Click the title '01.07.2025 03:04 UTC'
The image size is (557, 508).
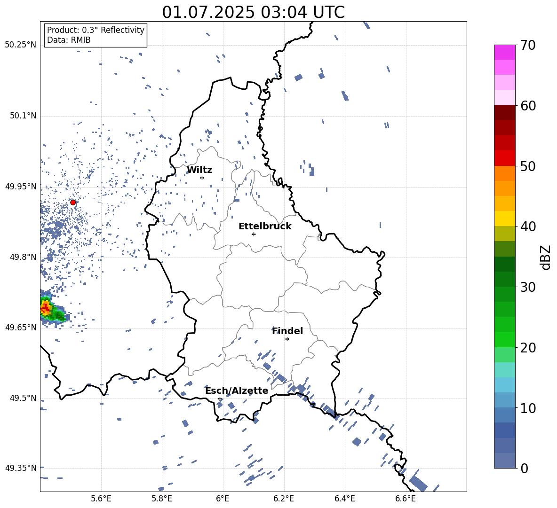[x=253, y=12]
